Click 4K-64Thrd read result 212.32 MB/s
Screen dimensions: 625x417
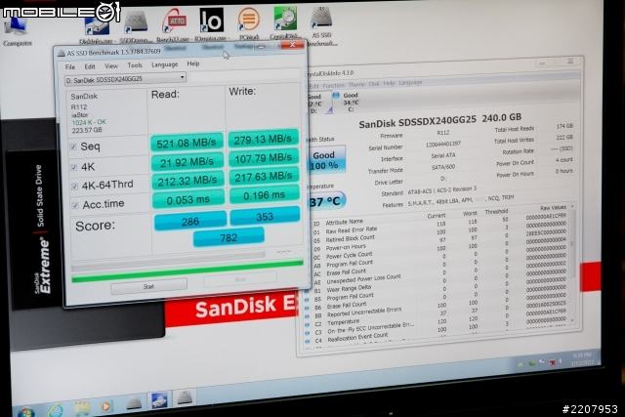(x=187, y=181)
